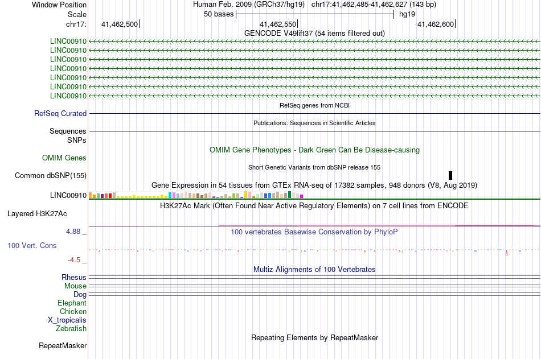Click the Sequences track label
The width and height of the screenshot is (541, 359).
tap(68, 131)
